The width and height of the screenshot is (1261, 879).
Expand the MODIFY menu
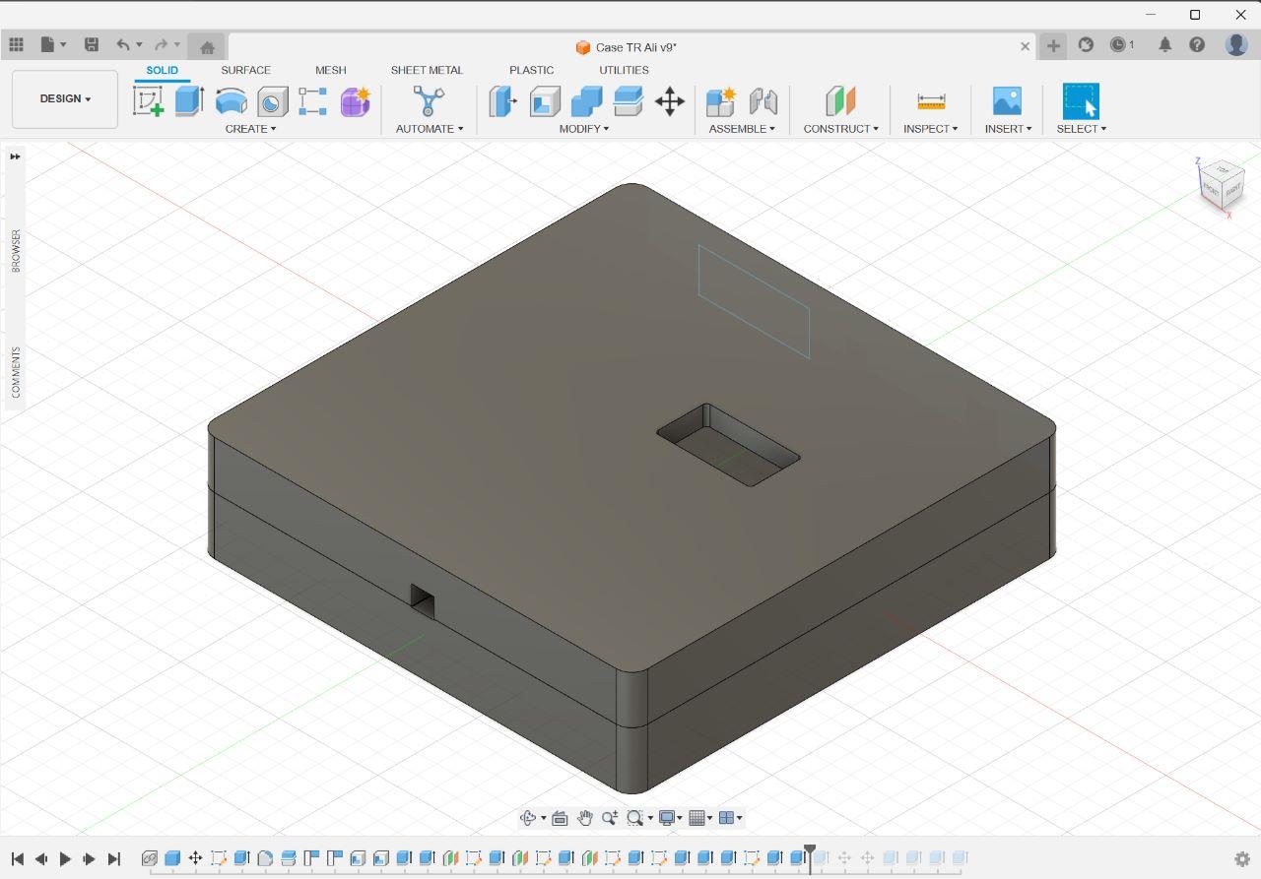[x=584, y=129]
